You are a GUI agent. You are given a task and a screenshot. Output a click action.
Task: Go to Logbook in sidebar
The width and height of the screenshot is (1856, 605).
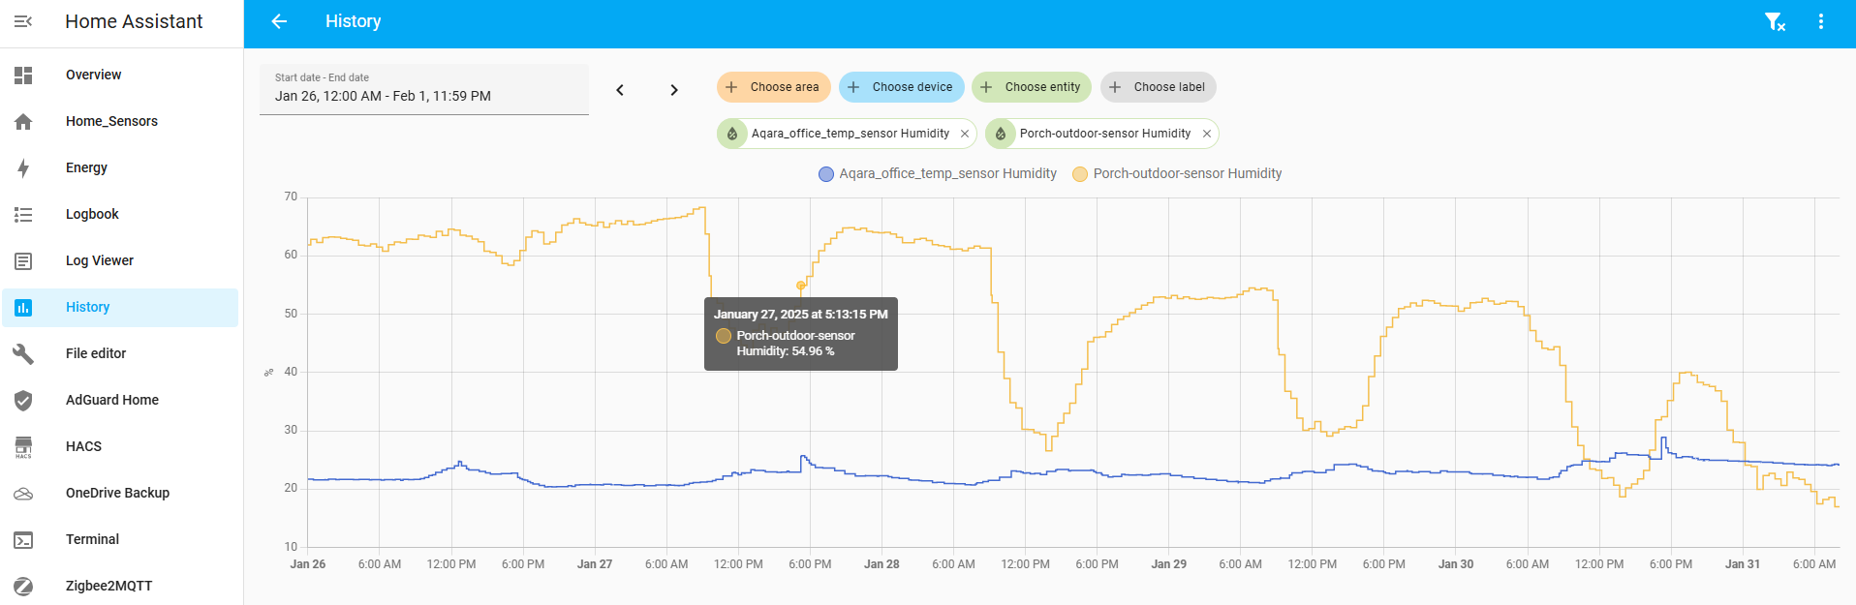click(92, 214)
